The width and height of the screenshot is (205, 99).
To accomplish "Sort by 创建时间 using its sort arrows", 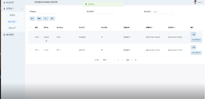I will point(153,28).
